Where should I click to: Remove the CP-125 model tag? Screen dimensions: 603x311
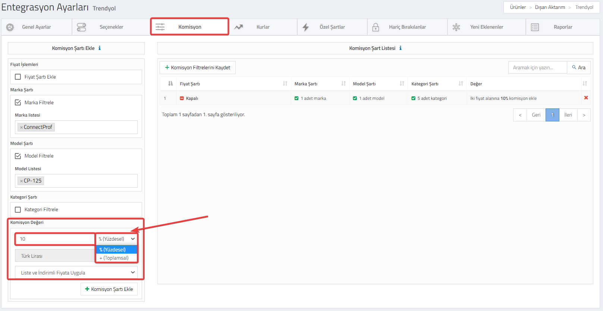coord(21,181)
